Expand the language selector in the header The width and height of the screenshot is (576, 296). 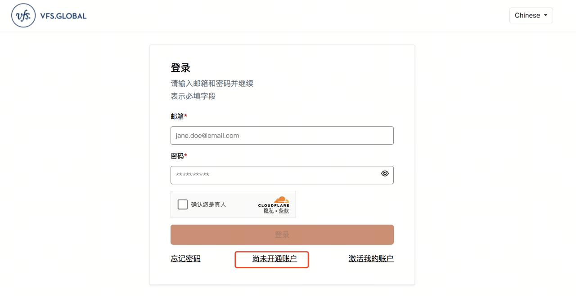point(531,15)
